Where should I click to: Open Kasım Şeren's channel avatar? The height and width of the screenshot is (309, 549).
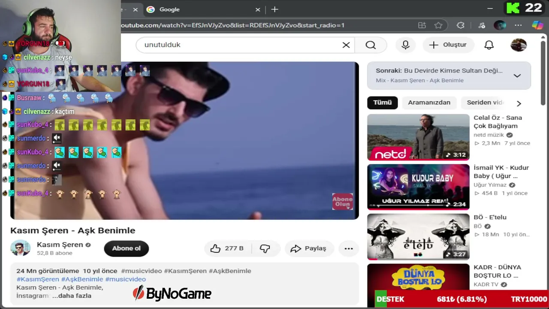pos(20,248)
